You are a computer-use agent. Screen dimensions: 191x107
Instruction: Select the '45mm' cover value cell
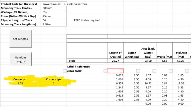coord(53,16)
